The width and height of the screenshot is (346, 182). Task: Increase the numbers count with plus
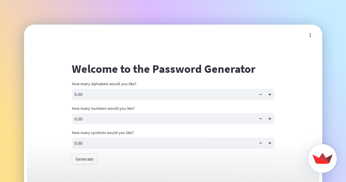pos(270,119)
